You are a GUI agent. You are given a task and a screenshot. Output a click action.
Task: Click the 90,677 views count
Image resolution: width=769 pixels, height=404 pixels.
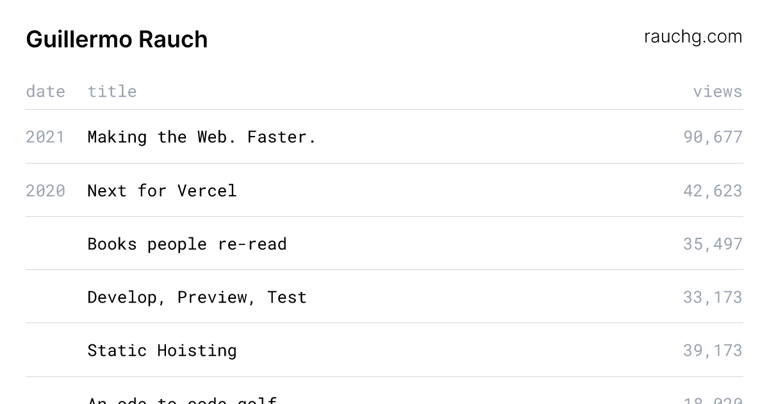pyautogui.click(x=713, y=137)
